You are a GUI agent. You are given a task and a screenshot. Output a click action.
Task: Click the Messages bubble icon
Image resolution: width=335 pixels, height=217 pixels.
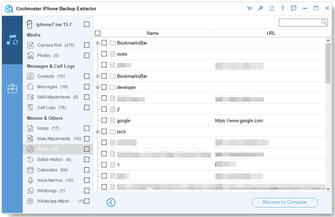30,87
